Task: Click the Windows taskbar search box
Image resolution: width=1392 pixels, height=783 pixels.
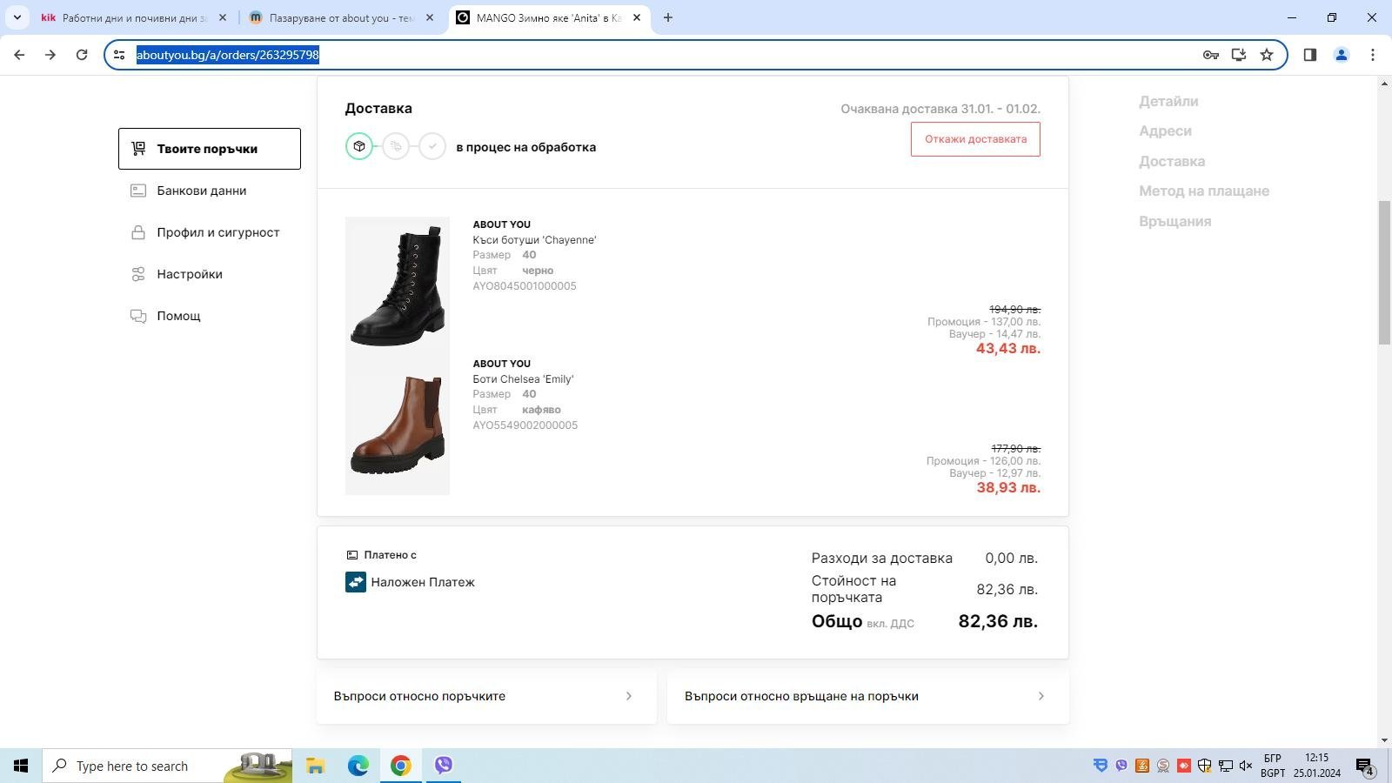Action: click(167, 766)
